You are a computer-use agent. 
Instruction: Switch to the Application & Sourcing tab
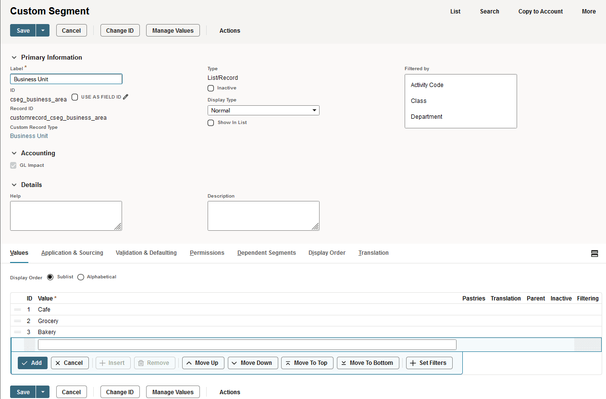(x=72, y=253)
